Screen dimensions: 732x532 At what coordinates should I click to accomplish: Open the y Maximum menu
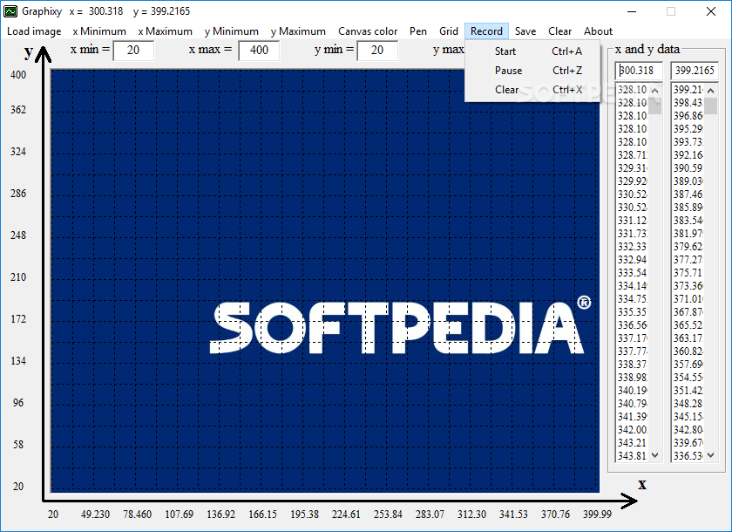pyautogui.click(x=298, y=31)
